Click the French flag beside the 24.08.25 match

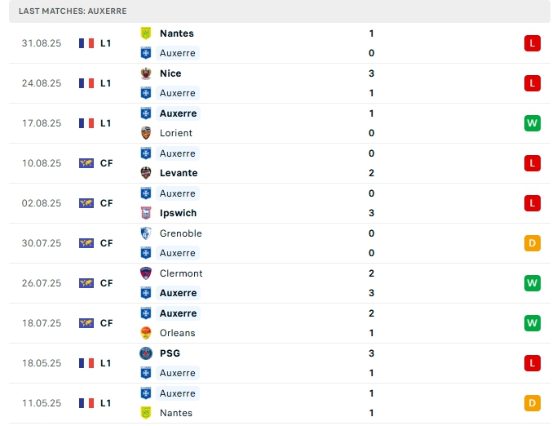[86, 83]
